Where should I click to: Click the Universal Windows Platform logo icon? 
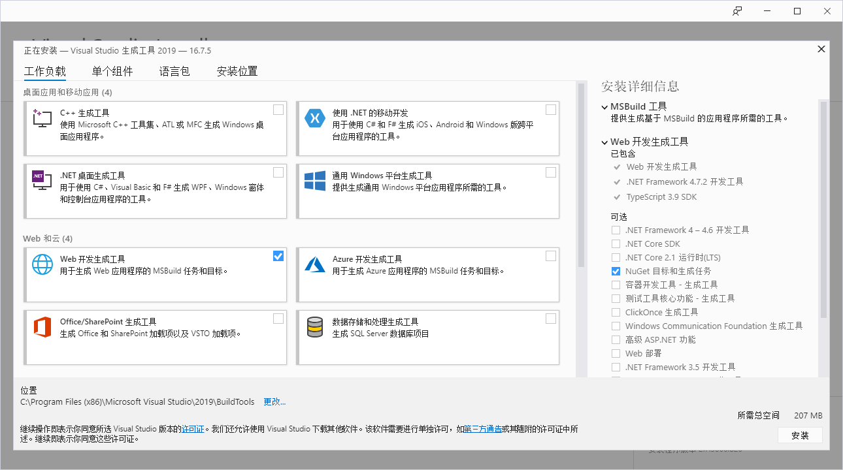(315, 181)
